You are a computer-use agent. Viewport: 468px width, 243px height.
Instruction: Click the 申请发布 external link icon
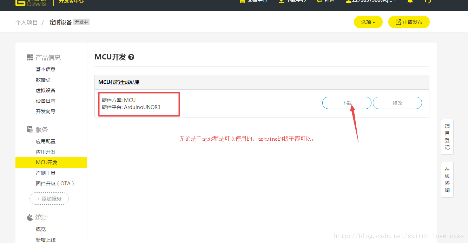pyautogui.click(x=398, y=22)
